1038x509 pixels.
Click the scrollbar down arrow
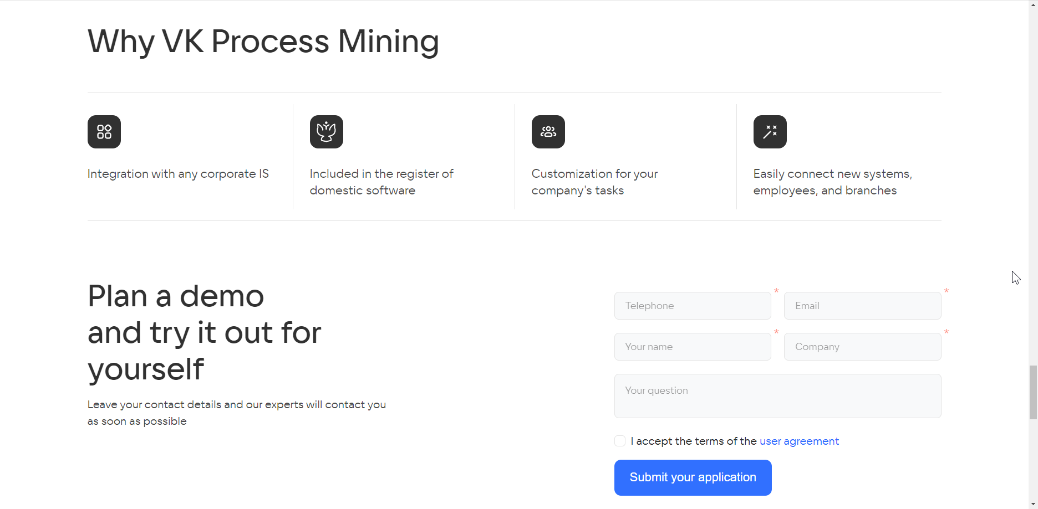[1033, 504]
